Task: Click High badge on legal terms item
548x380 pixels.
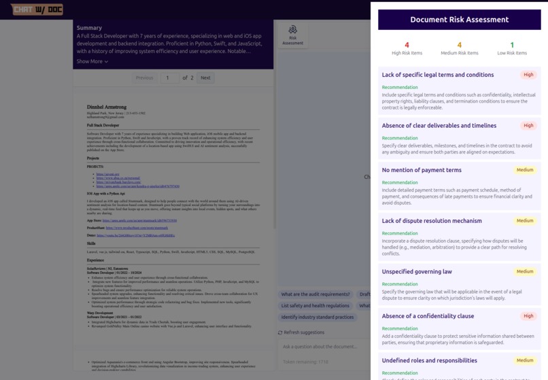Action: tap(528, 75)
